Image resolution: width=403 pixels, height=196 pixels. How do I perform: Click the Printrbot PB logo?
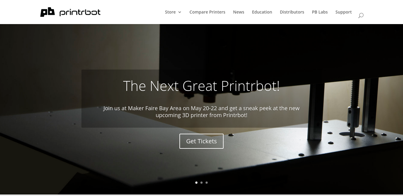coord(47,12)
